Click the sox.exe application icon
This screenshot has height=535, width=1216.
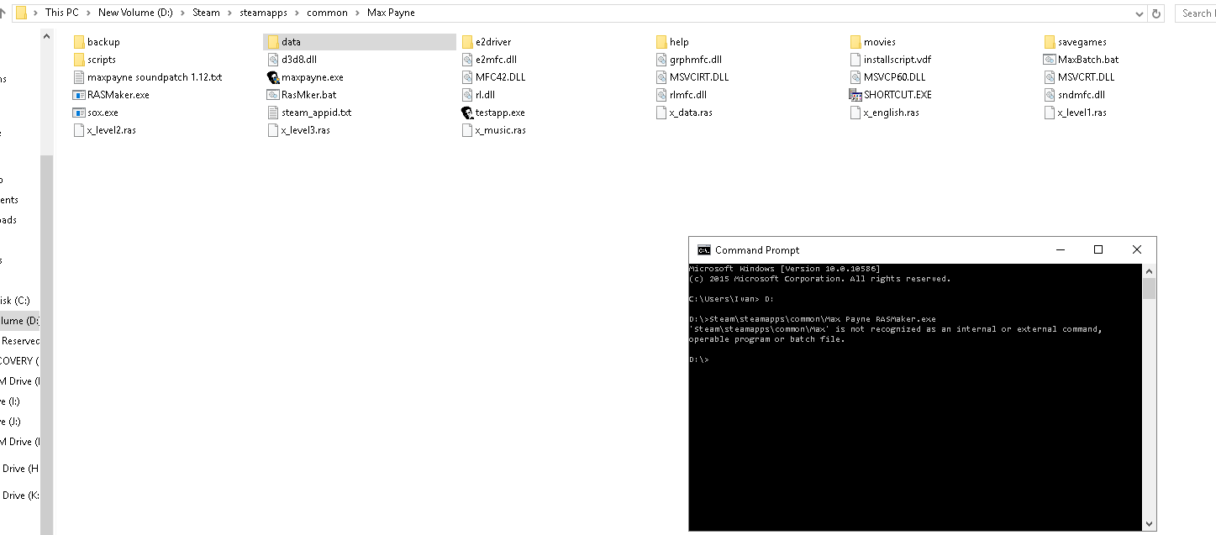tap(80, 113)
